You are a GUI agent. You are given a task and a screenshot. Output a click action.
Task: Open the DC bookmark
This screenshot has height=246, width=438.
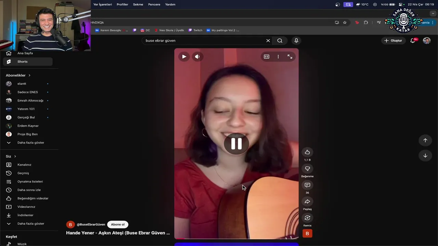point(145,30)
